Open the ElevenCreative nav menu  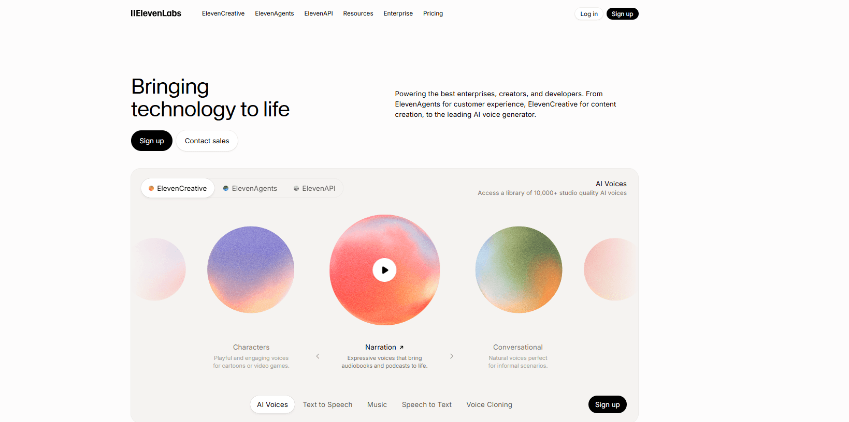click(223, 13)
